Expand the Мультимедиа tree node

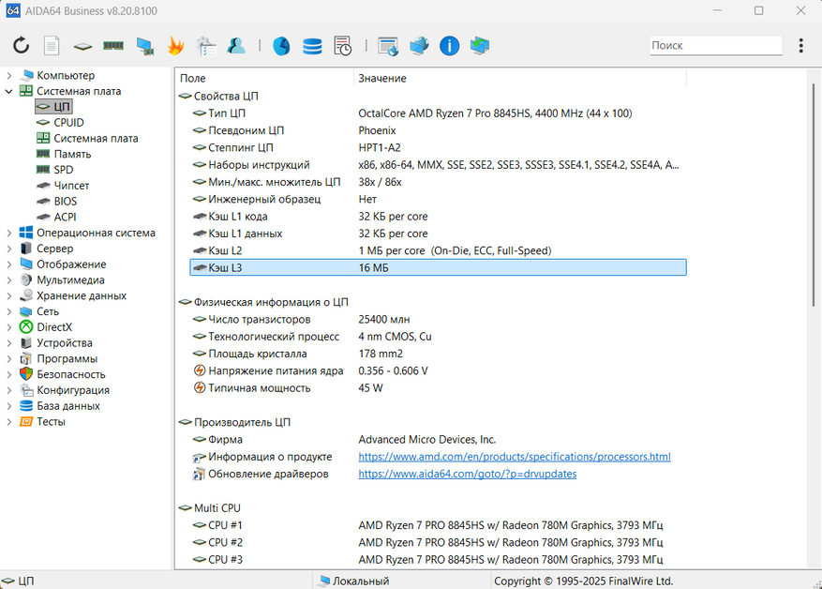pyautogui.click(x=9, y=280)
